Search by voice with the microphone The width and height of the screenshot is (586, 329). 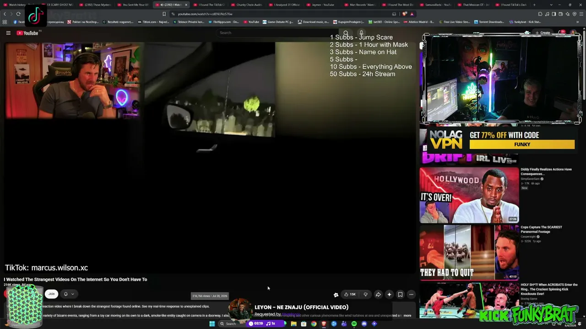click(x=361, y=33)
